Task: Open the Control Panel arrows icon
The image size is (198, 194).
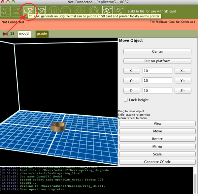Action: 79,11
